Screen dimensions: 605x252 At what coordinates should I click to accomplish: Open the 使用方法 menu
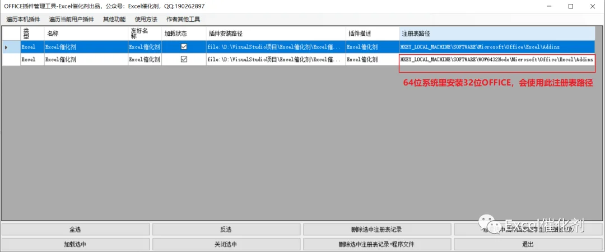[x=146, y=19]
